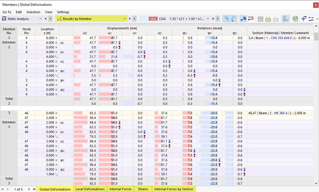The height and width of the screenshot is (192, 319).
Task: Click 'HE 360 A' section link
Action: click(x=281, y=113)
